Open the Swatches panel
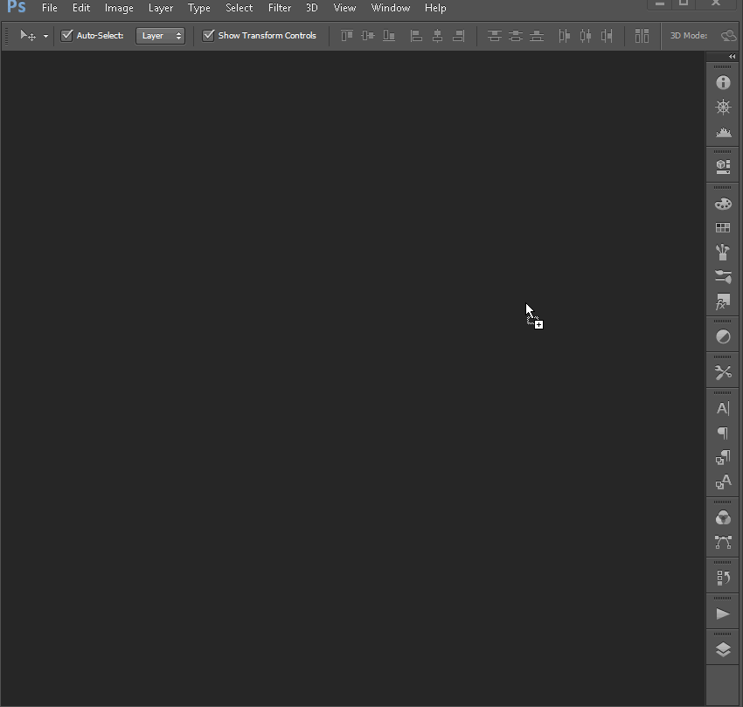Image resolution: width=743 pixels, height=707 pixels. click(x=723, y=227)
